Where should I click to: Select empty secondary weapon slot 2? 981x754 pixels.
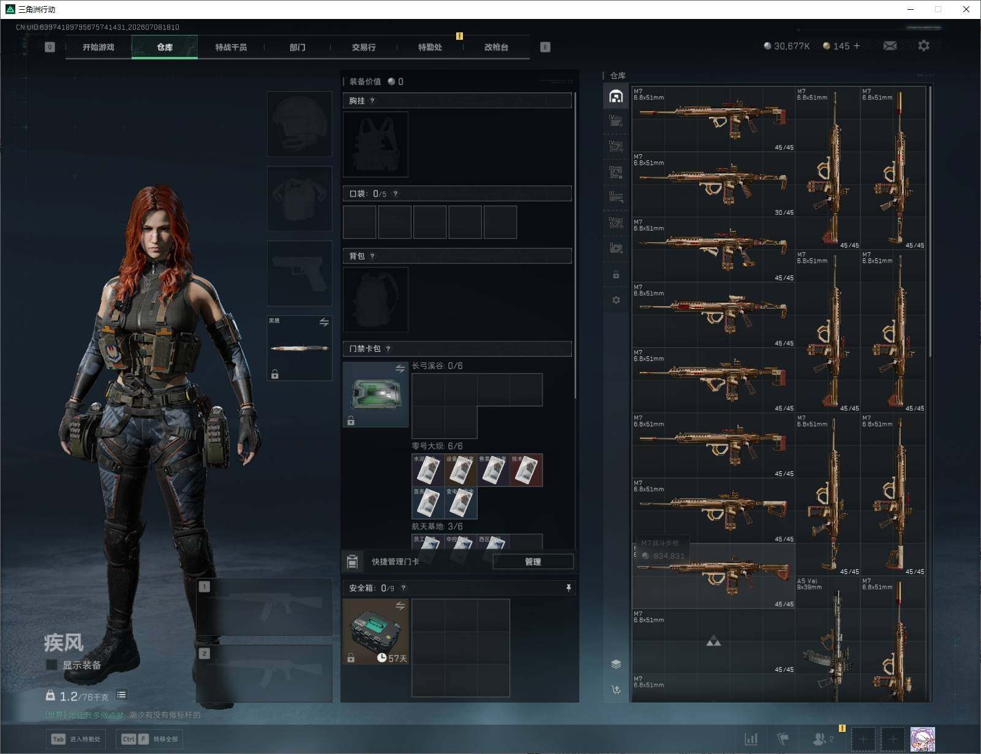click(264, 674)
